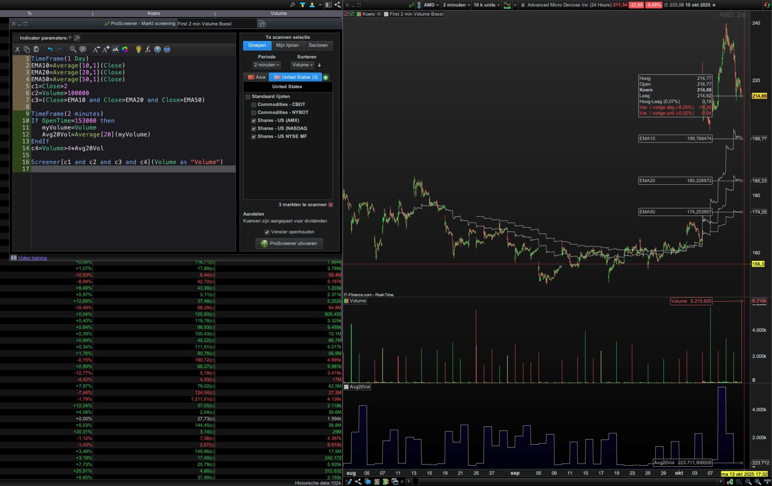
Task: Click the scissors cut icon in editor toolbar
Action: tap(17, 49)
